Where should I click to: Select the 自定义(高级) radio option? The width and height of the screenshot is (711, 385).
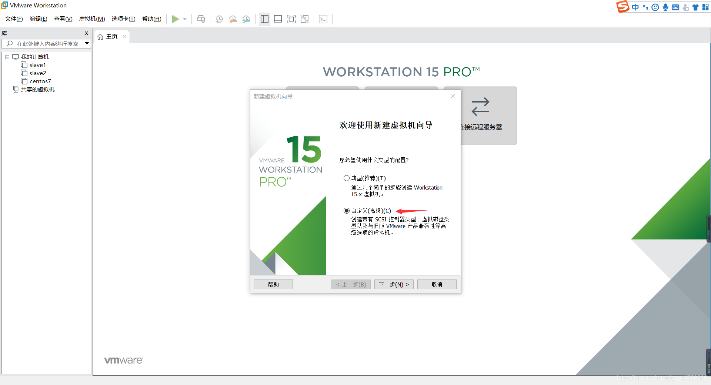[347, 211]
